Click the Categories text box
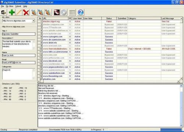 click(x=19, y=74)
